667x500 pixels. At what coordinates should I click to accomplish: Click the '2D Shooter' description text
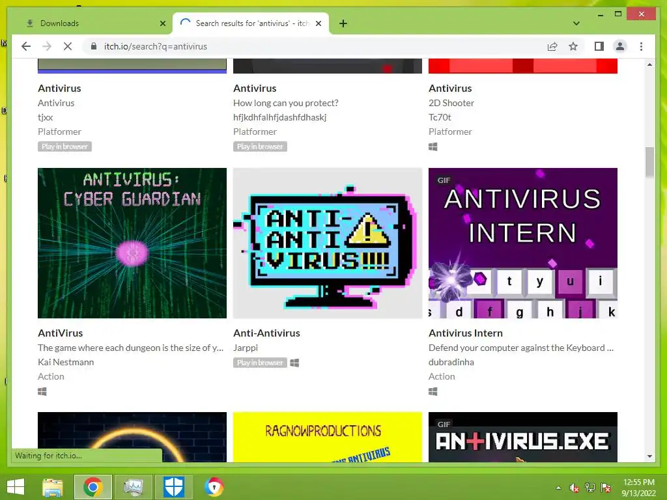451,103
